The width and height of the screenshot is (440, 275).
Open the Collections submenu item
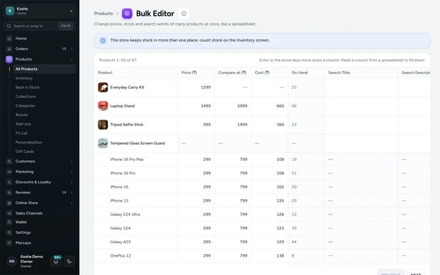(x=45, y=97)
